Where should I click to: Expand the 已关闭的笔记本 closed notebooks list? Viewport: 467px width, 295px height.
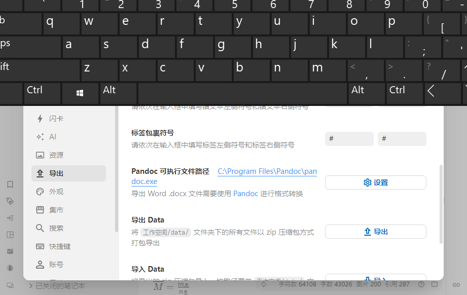(x=30, y=286)
